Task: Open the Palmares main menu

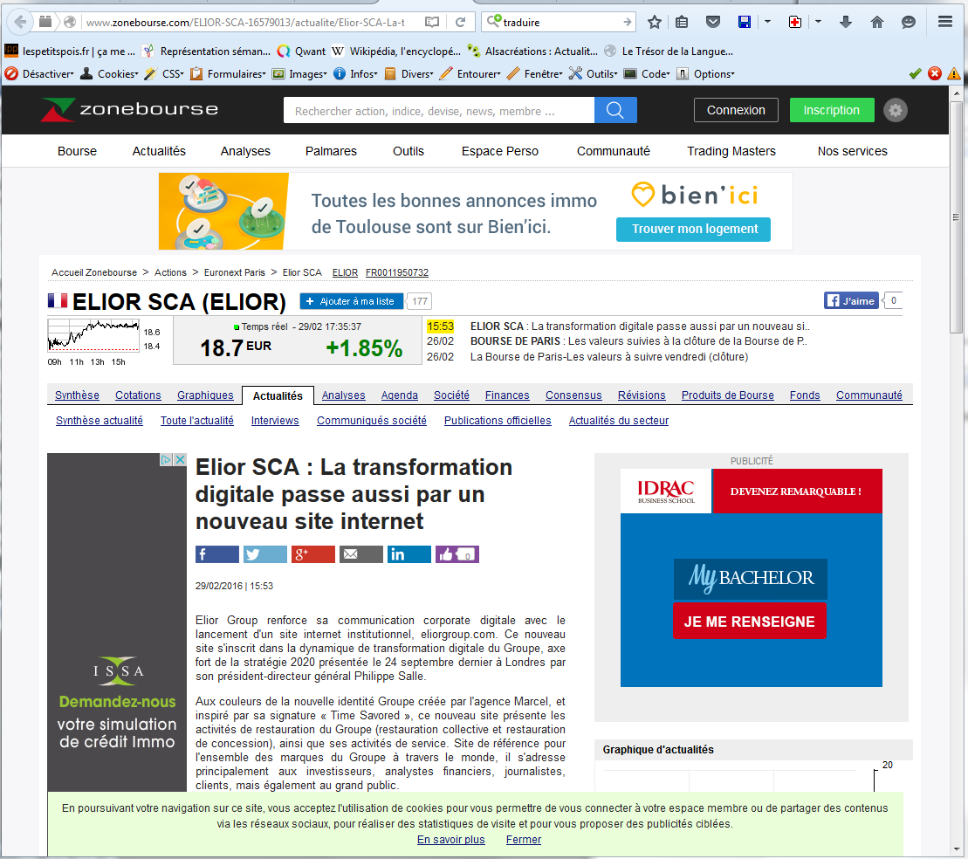Action: tap(331, 151)
